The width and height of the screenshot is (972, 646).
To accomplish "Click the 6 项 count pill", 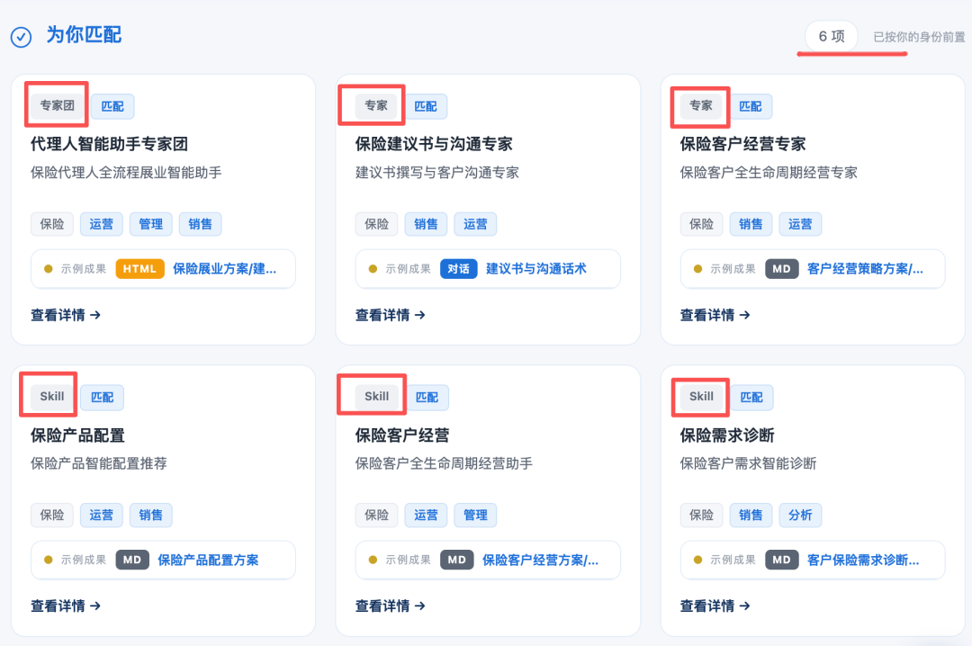I will coord(832,37).
